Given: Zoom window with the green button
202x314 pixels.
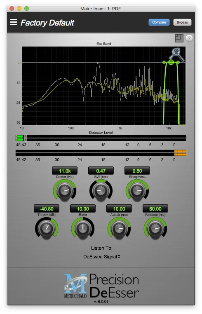Looking at the screenshot, I should click(26, 8).
